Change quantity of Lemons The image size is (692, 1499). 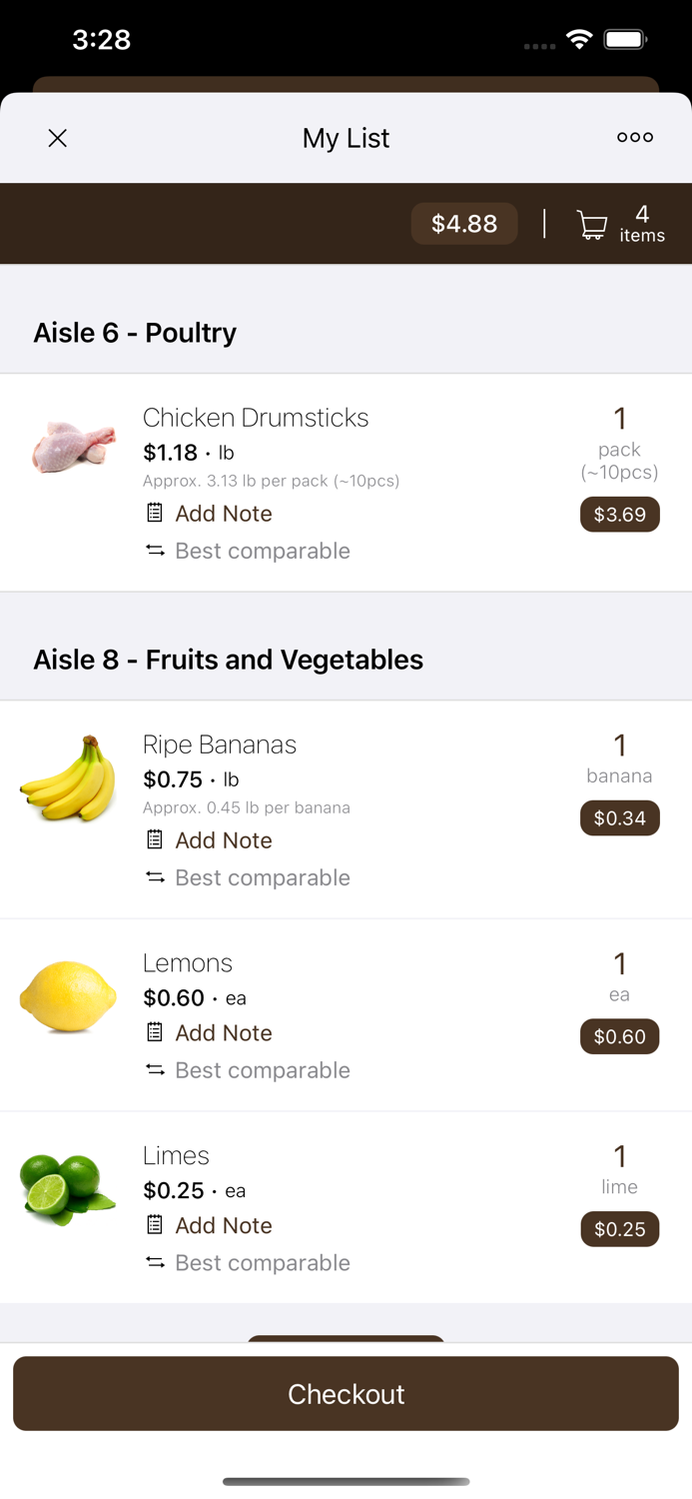[619, 964]
